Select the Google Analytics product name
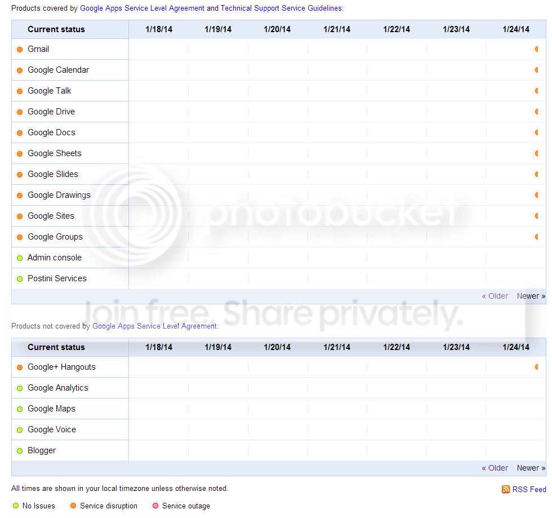The height and width of the screenshot is (518, 552). click(x=58, y=388)
